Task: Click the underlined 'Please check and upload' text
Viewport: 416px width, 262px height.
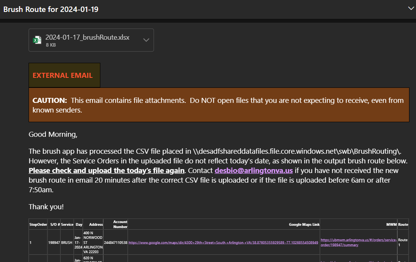Action: pos(107,171)
